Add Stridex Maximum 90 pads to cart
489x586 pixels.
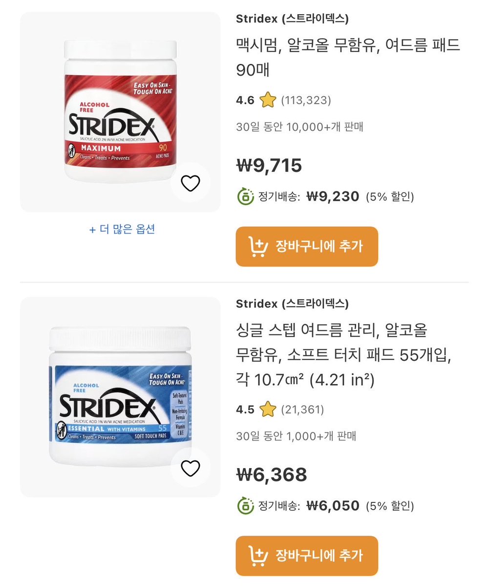point(307,247)
